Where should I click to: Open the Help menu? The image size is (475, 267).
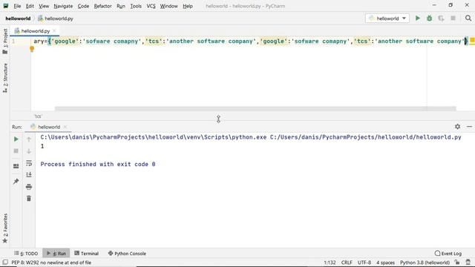188,6
